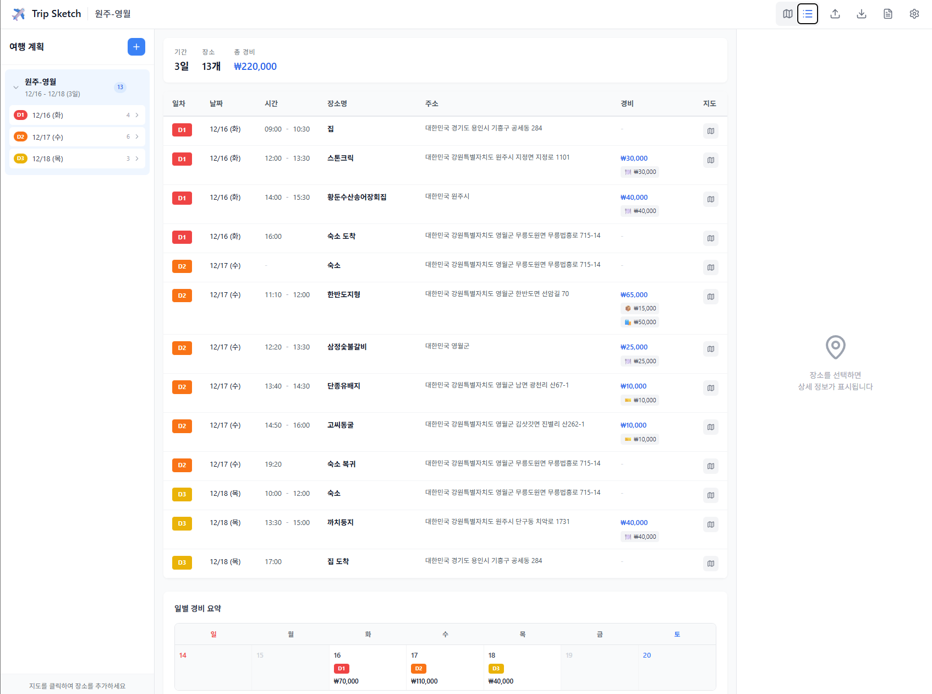Toggle list view mode in the view switcher
932x694 pixels.
pos(807,14)
